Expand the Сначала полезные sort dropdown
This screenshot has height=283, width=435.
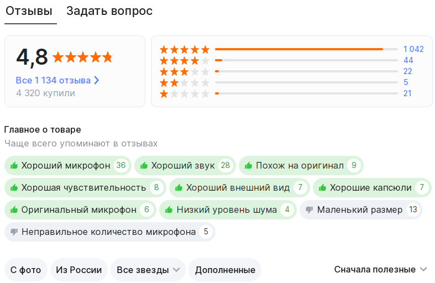tap(380, 270)
